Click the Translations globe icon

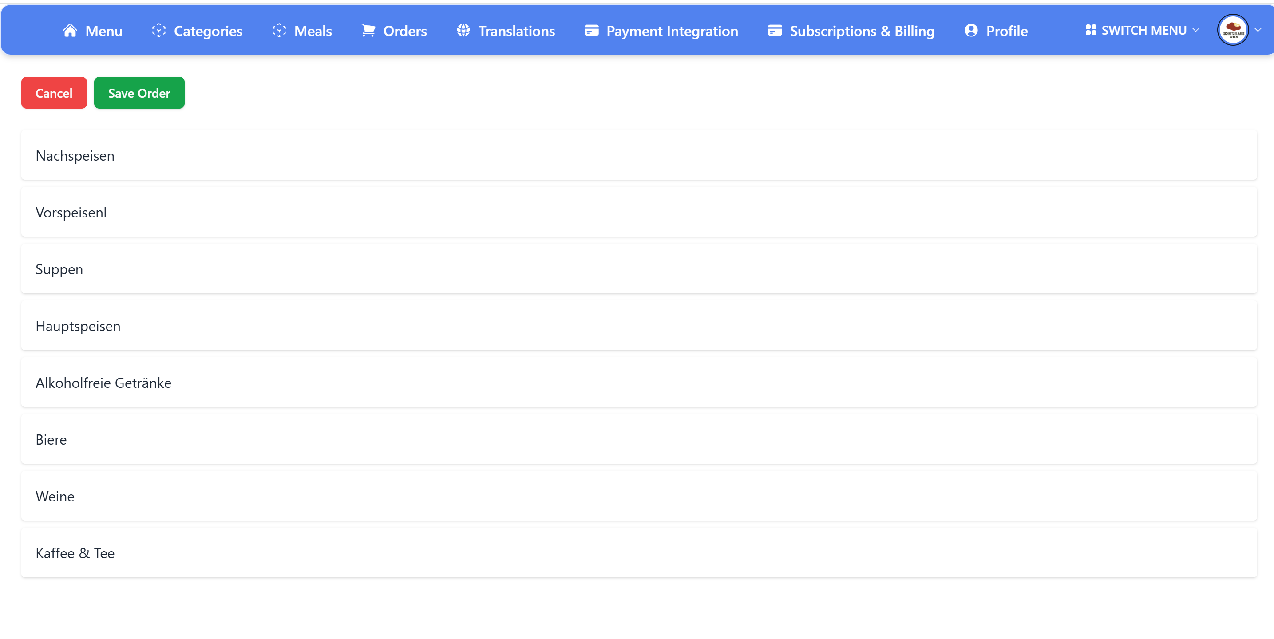(x=463, y=30)
